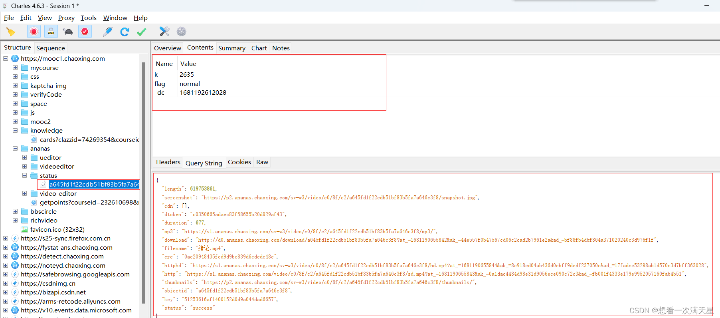Viewport: 720px width, 318px height.
Task: Toggle throttling turtle icon
Action: click(x=68, y=32)
